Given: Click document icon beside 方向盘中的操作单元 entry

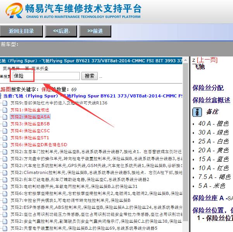Looking at the screenshot, I should tap(5, 159).
